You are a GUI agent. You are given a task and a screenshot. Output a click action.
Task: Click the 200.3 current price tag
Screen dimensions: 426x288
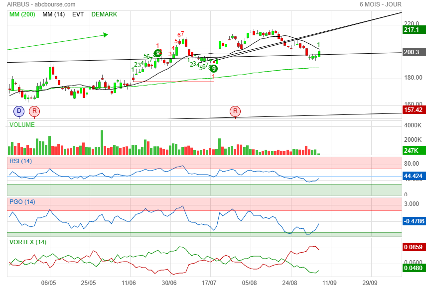pyautogui.click(x=414, y=52)
